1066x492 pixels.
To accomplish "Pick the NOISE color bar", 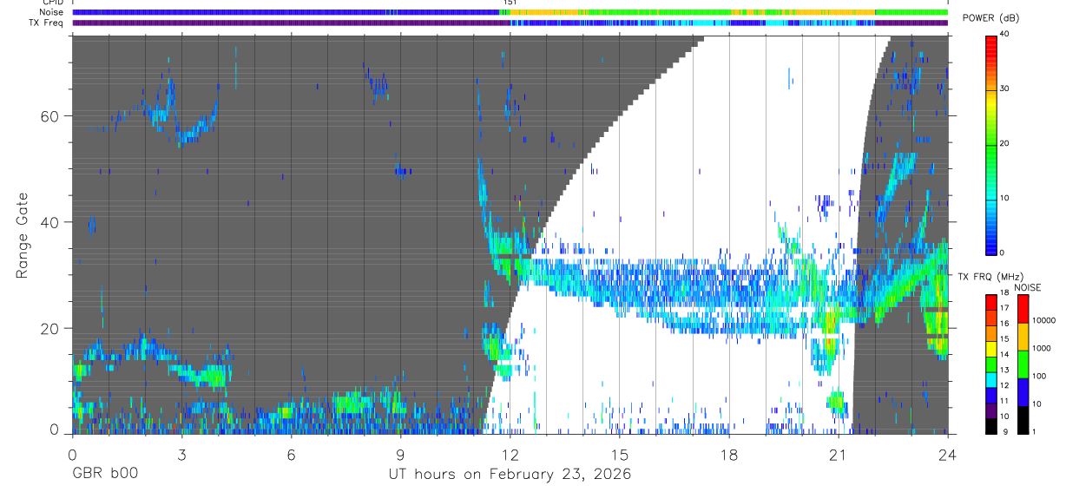I will point(1023,364).
